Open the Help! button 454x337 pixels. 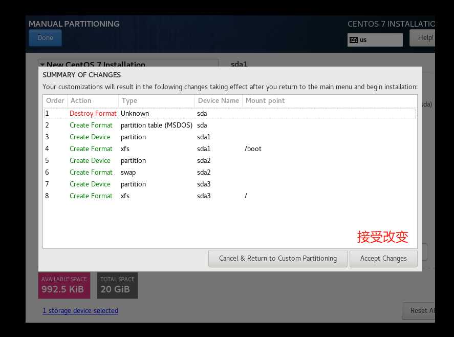[x=423, y=38]
